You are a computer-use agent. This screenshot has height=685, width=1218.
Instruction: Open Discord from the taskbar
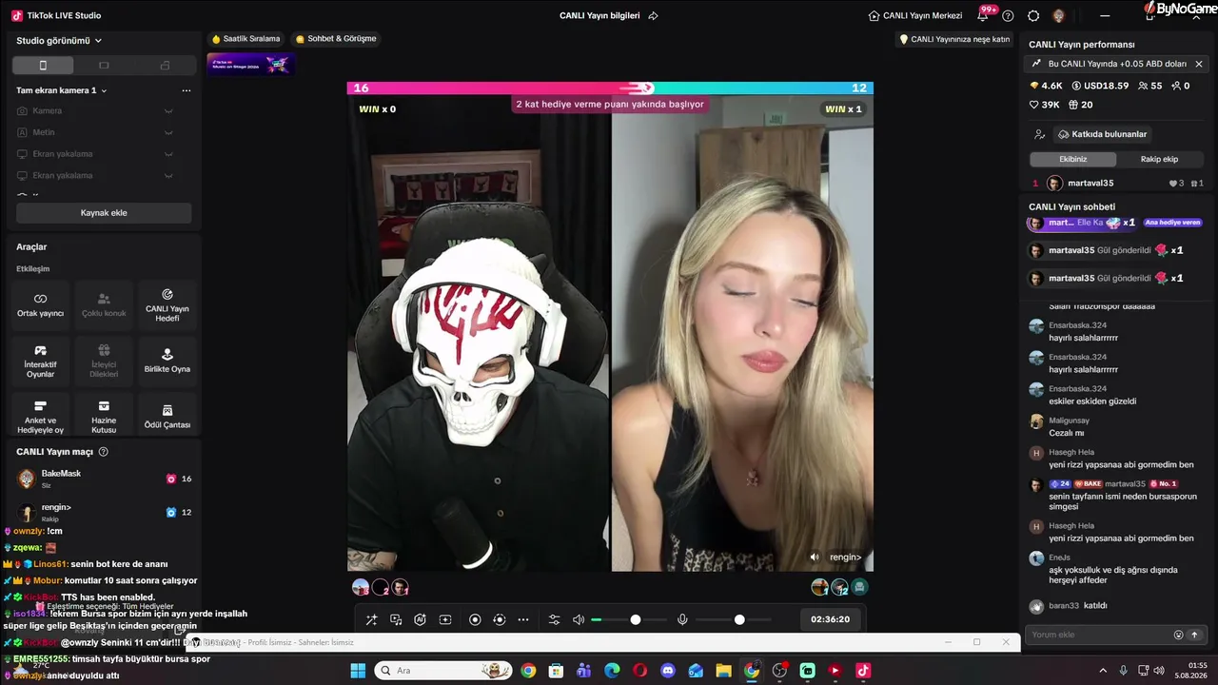(x=668, y=671)
